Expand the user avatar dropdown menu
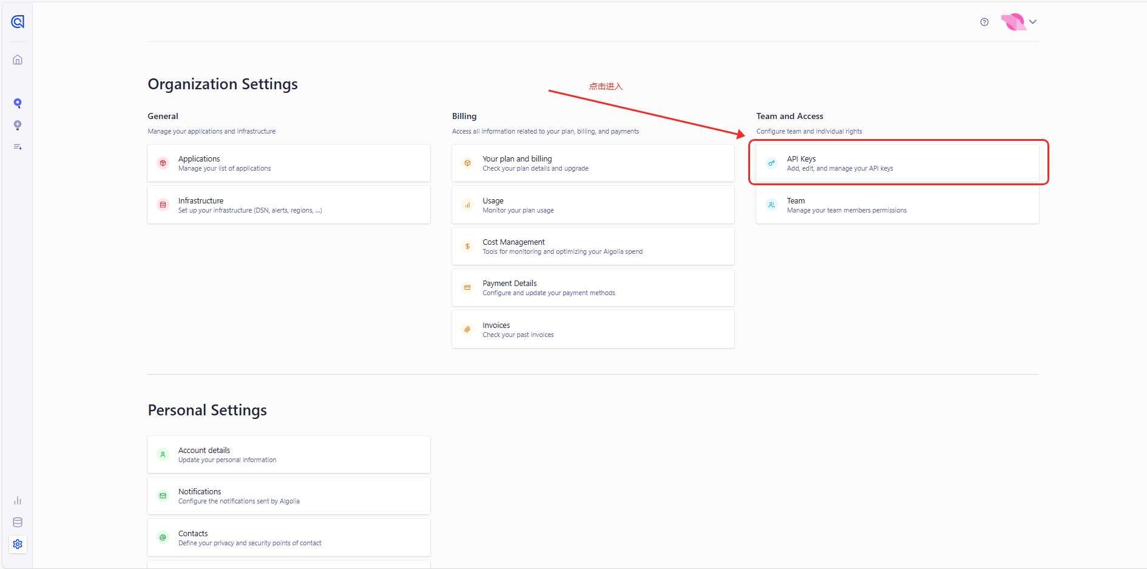This screenshot has height=569, width=1147. point(1020,22)
